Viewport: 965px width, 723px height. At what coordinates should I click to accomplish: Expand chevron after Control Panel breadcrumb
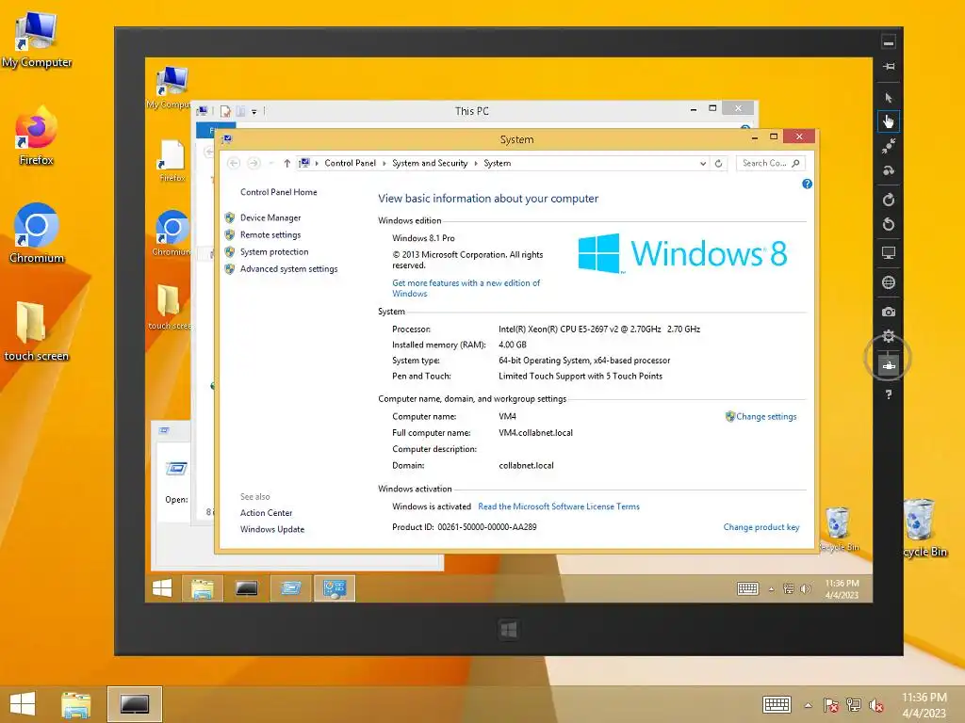click(384, 163)
